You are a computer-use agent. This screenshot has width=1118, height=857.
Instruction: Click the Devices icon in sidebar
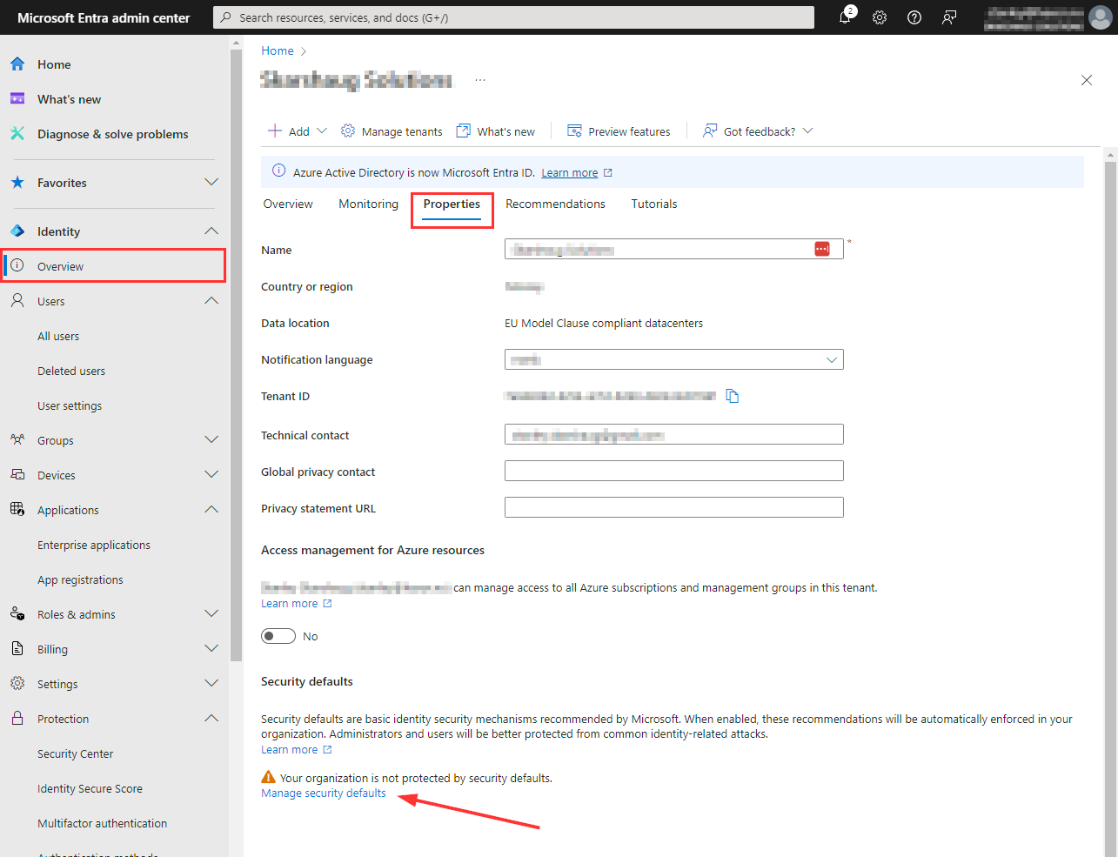(x=17, y=475)
